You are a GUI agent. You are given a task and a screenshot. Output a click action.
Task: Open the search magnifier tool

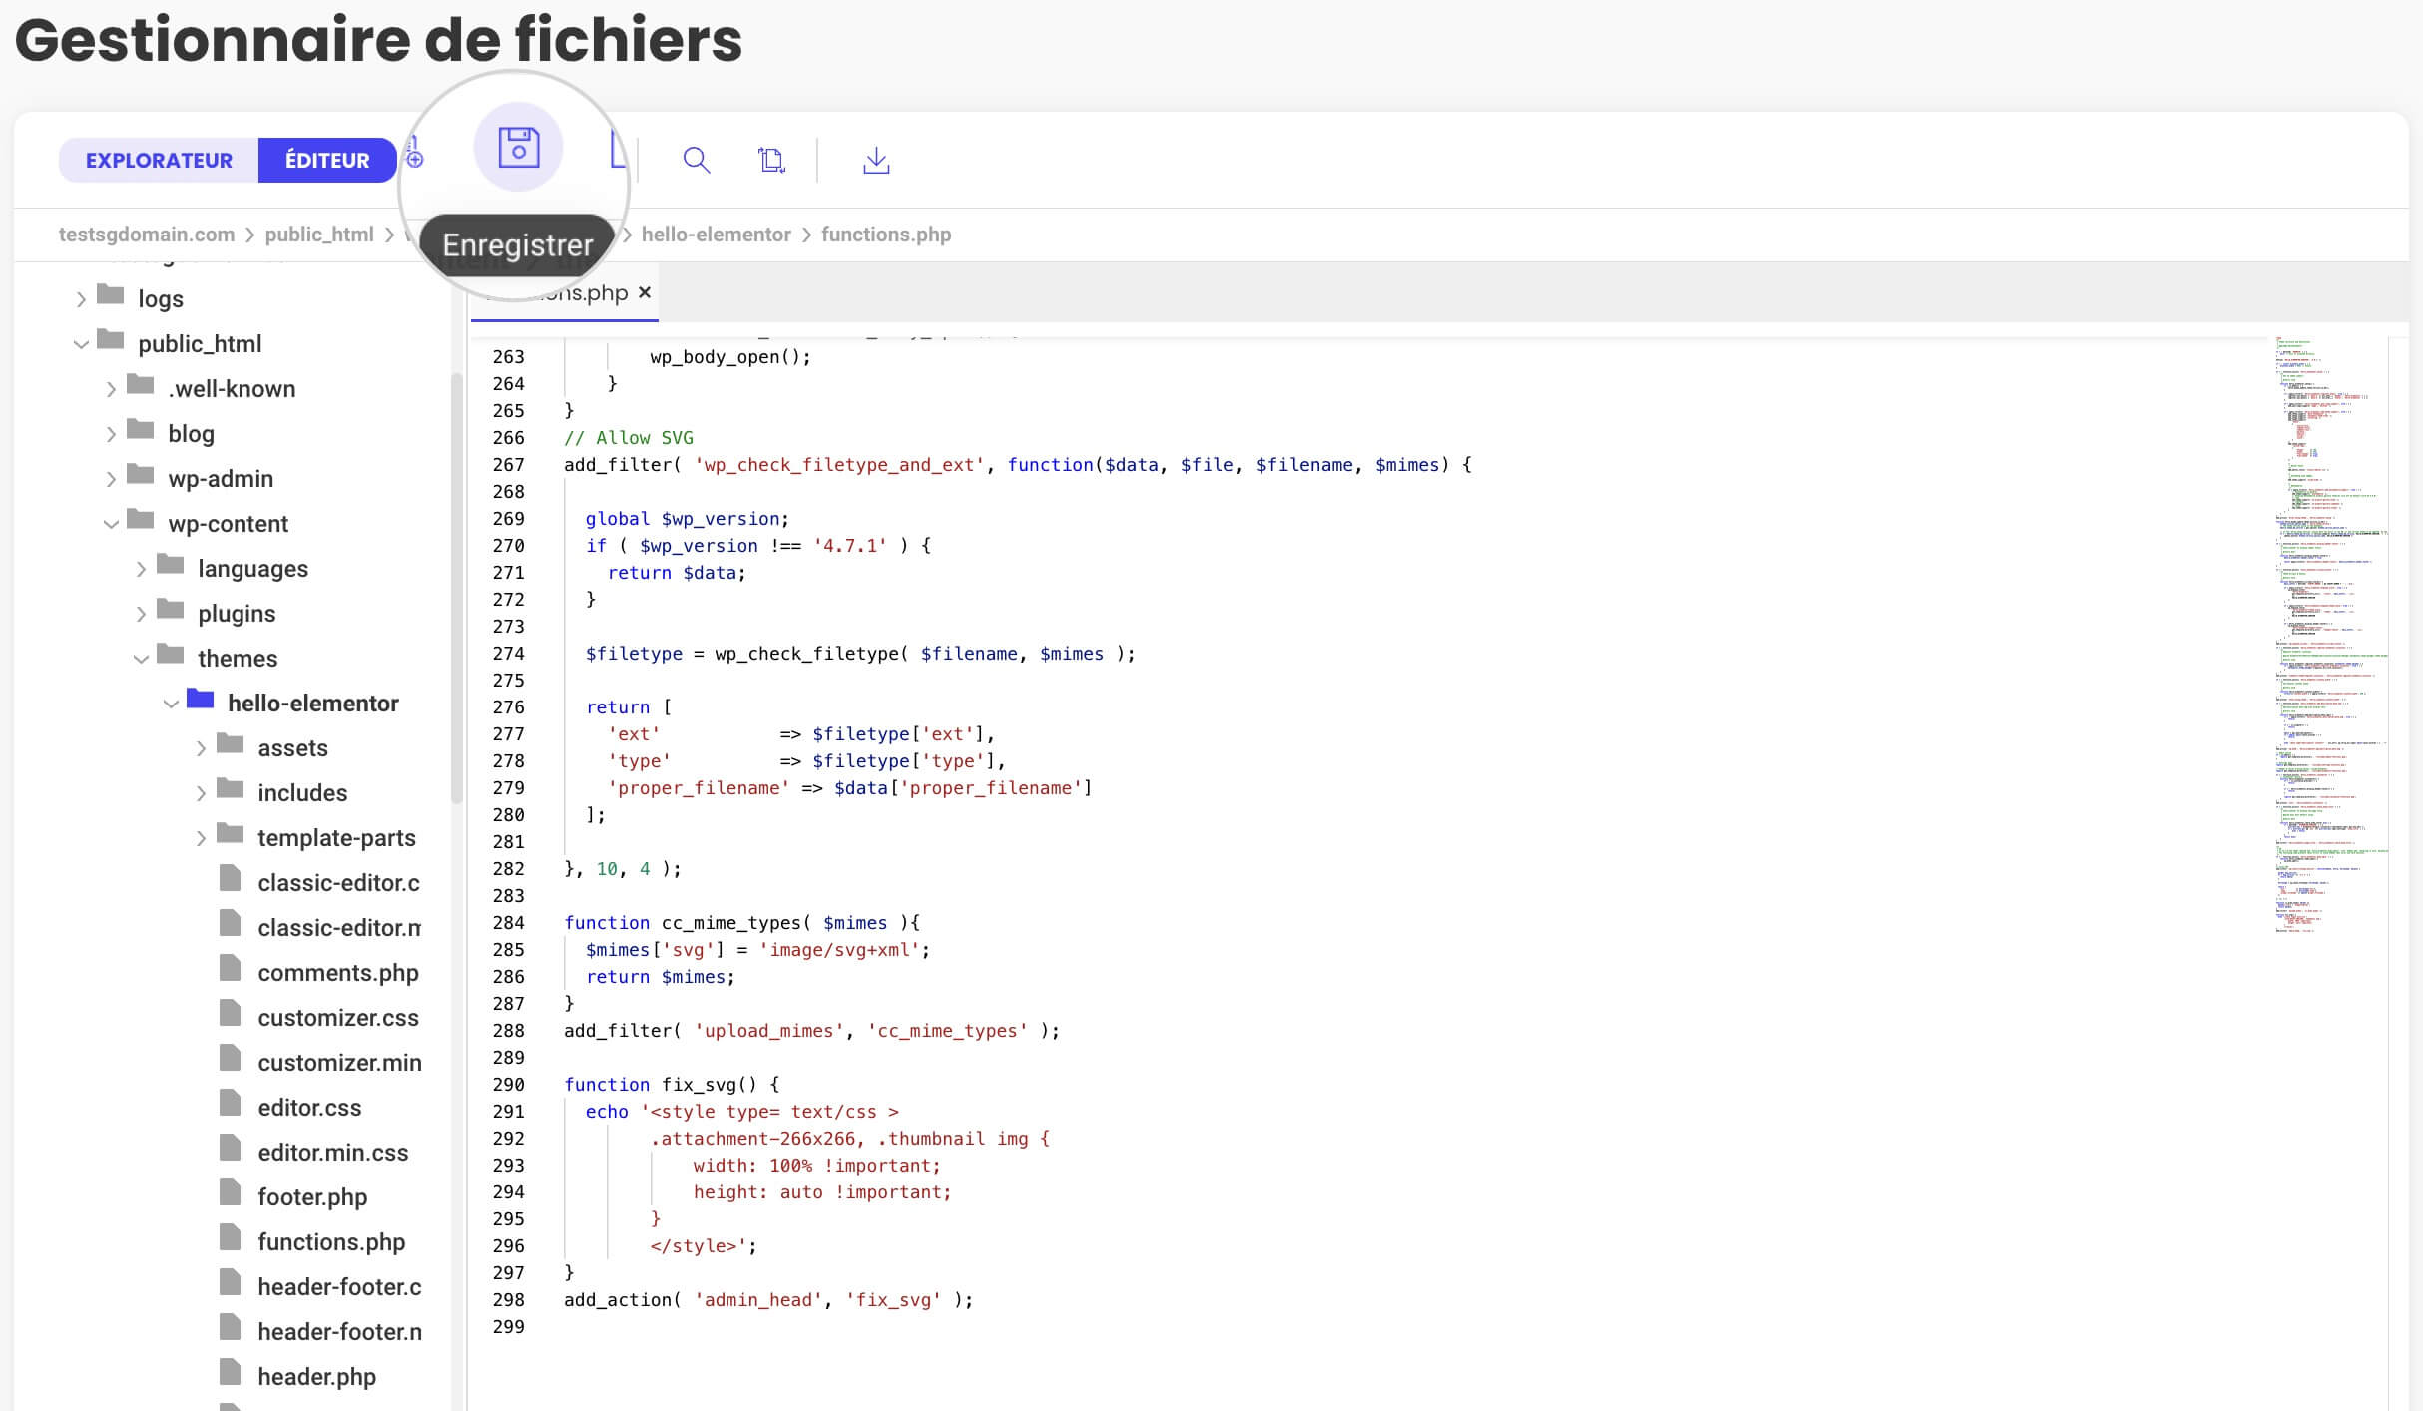coord(697,160)
